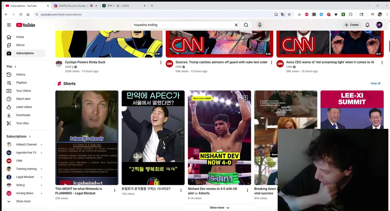Open the title 'Sources: Trump catches advisers off guard'
The height and width of the screenshot is (211, 390).
(x=222, y=62)
